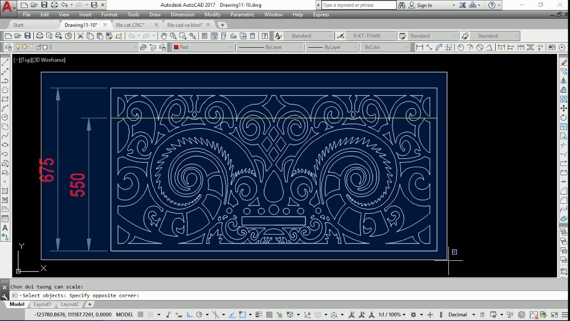
Task: Expand the Undo history dropdown arrow
Action: tap(71, 5)
